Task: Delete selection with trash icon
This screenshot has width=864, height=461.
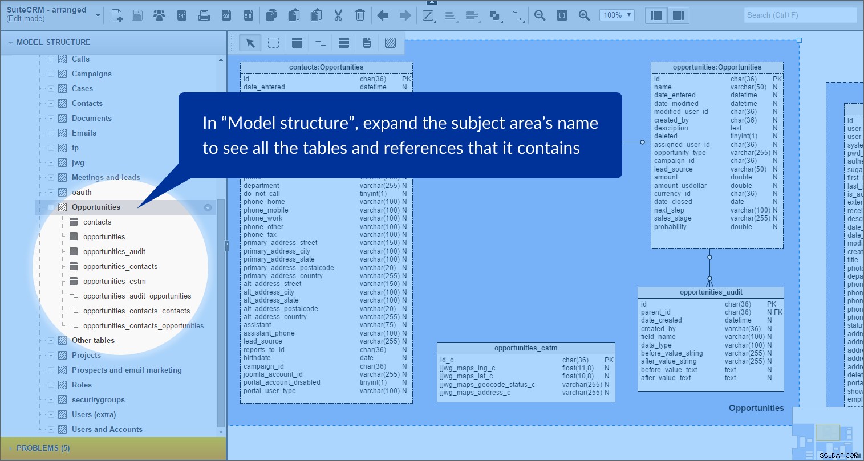Action: (x=360, y=15)
